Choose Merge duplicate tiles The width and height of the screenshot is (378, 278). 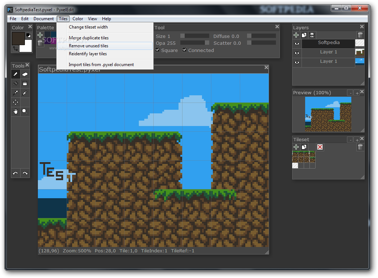(105, 38)
